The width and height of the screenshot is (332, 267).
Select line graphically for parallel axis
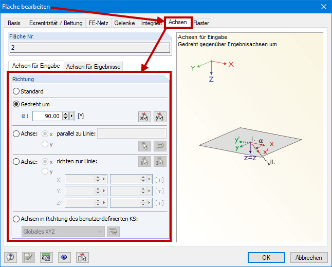(x=144, y=146)
